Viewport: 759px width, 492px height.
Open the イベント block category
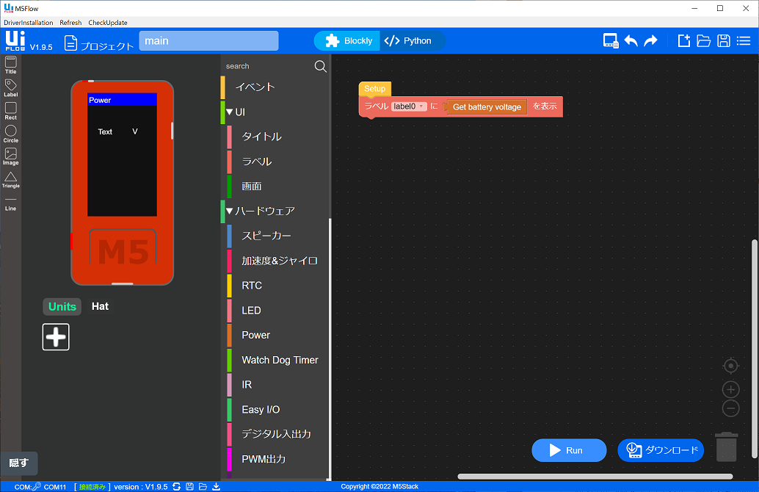(275, 87)
